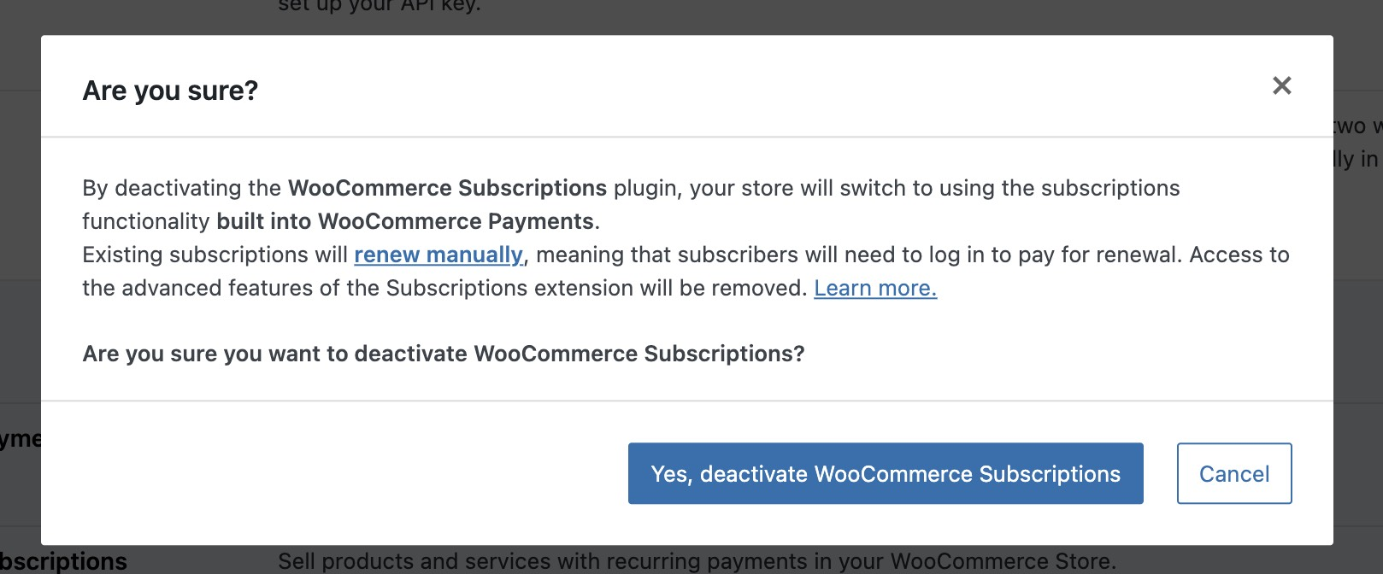This screenshot has width=1383, height=574.
Task: Click inside the empty dialog footer area
Action: pos(299,473)
